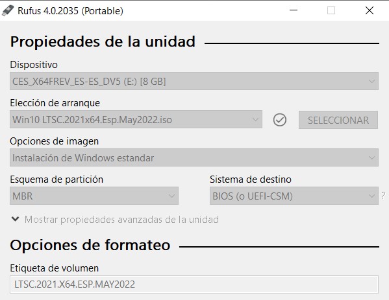Open the Sistema de destino BIOS dropdown
389x300 pixels.
tap(294, 196)
